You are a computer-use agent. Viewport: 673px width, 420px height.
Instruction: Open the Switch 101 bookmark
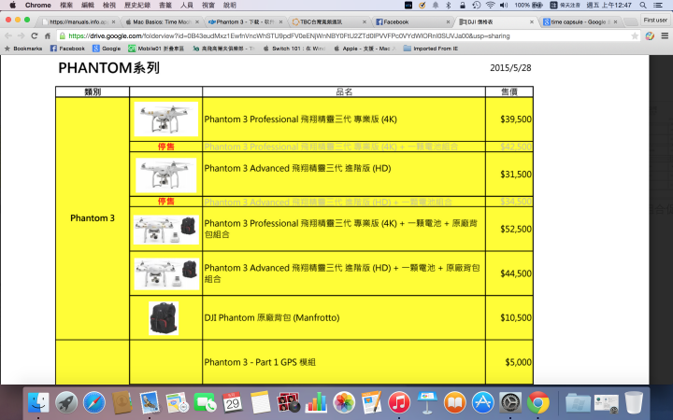point(294,49)
